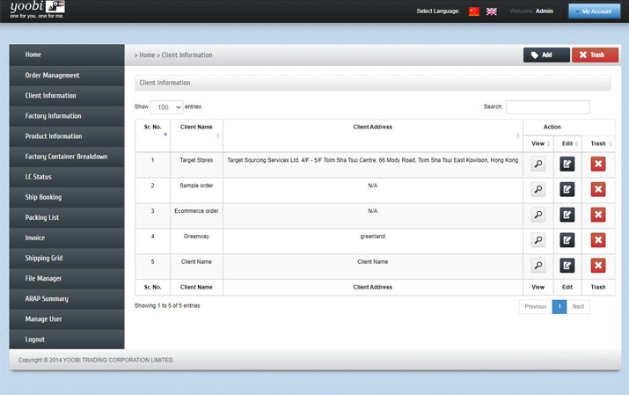Open the entries-per-page dropdown showing 100
The width and height of the screenshot is (629, 395).
pos(166,106)
